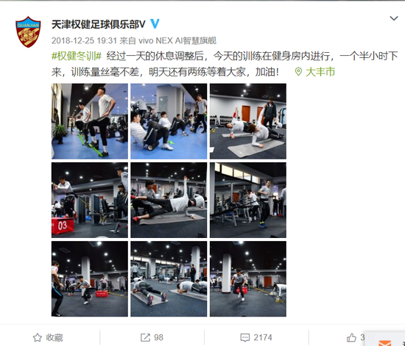Open the comments icon showing 2174
405x346 pixels.
pyautogui.click(x=245, y=337)
